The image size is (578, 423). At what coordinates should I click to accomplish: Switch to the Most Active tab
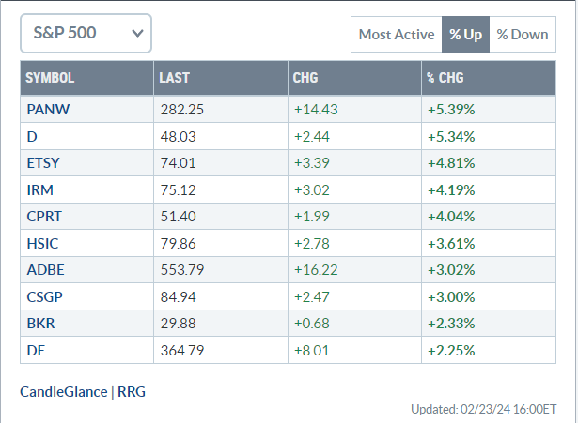click(x=396, y=35)
